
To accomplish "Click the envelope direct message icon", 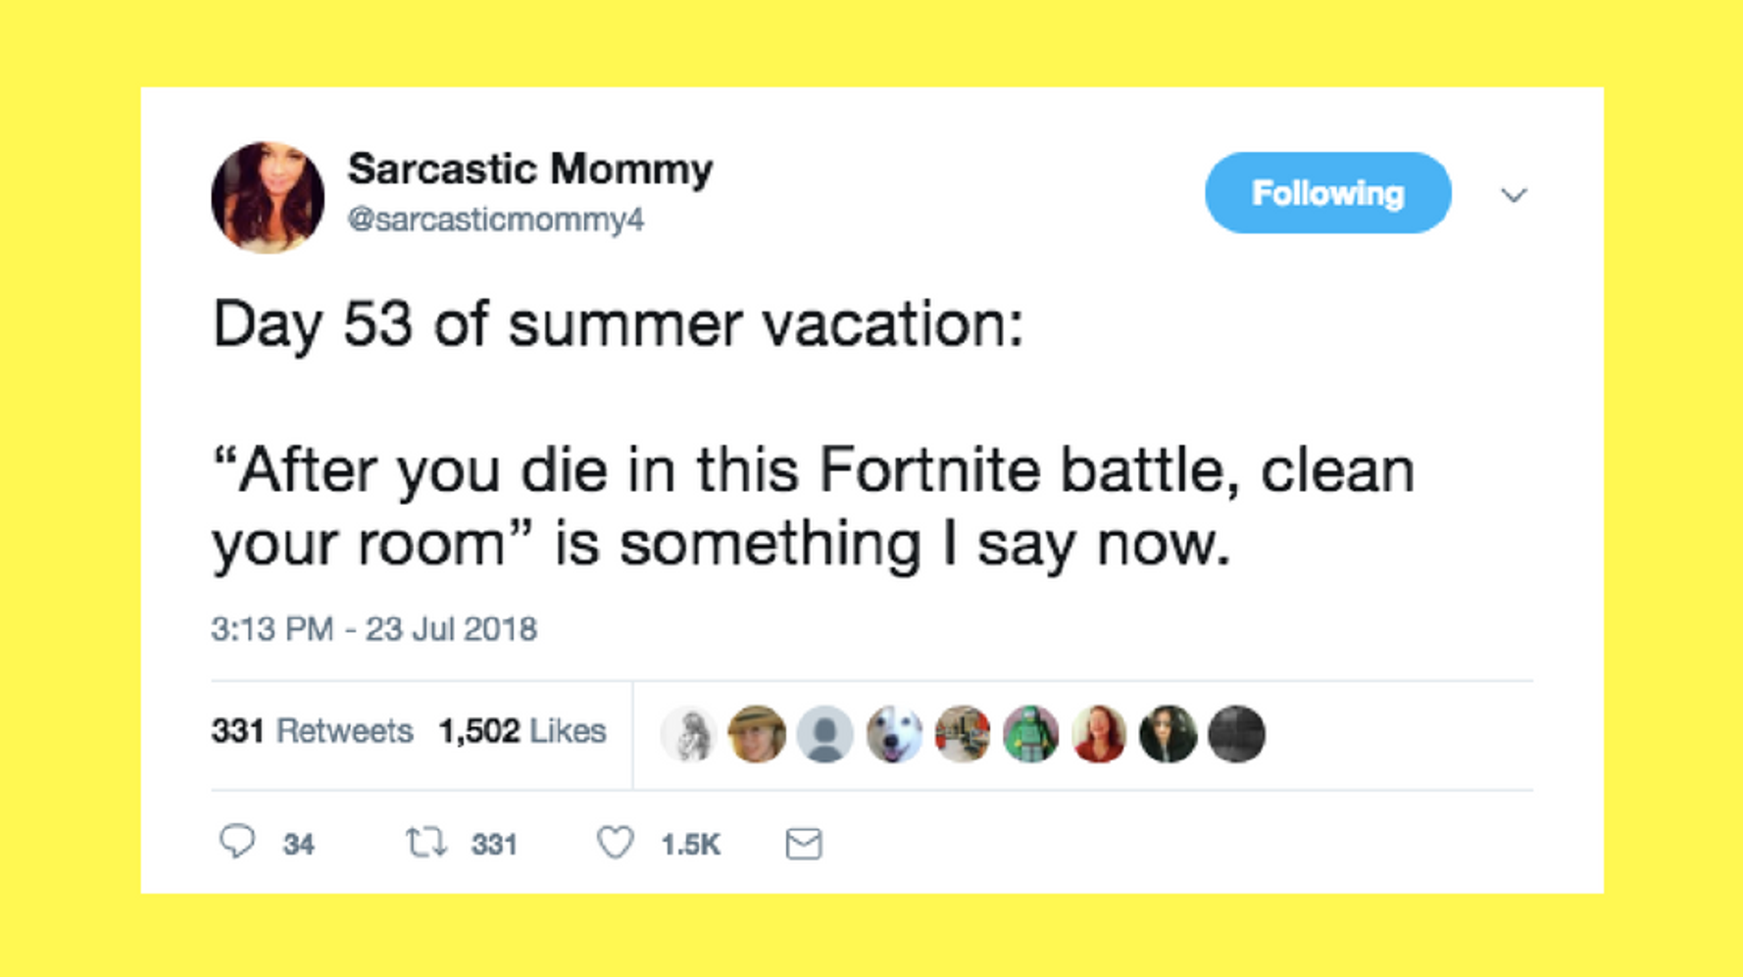I will [x=804, y=844].
